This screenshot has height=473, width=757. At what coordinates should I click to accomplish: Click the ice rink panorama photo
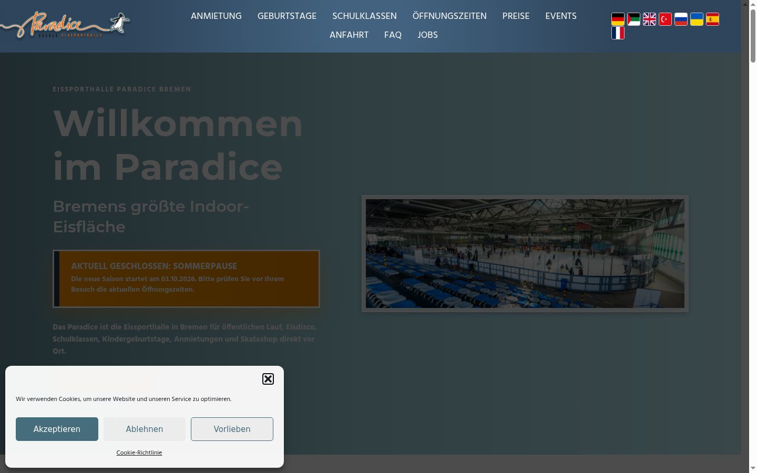click(x=525, y=253)
